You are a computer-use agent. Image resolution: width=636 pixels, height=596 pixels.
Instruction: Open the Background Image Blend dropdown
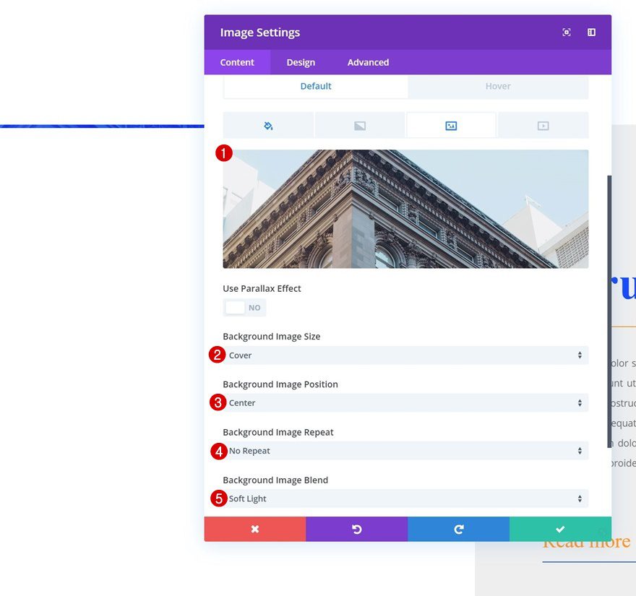[x=405, y=498]
